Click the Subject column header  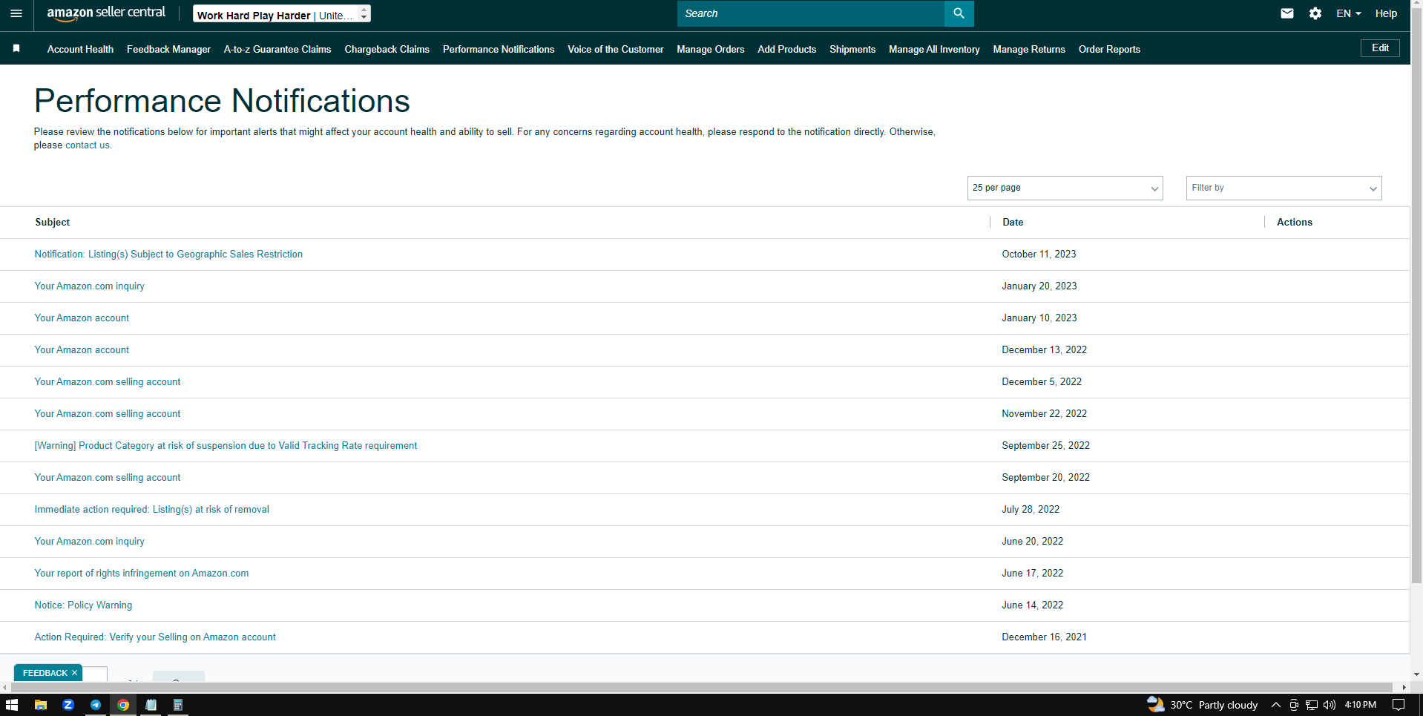coord(52,222)
